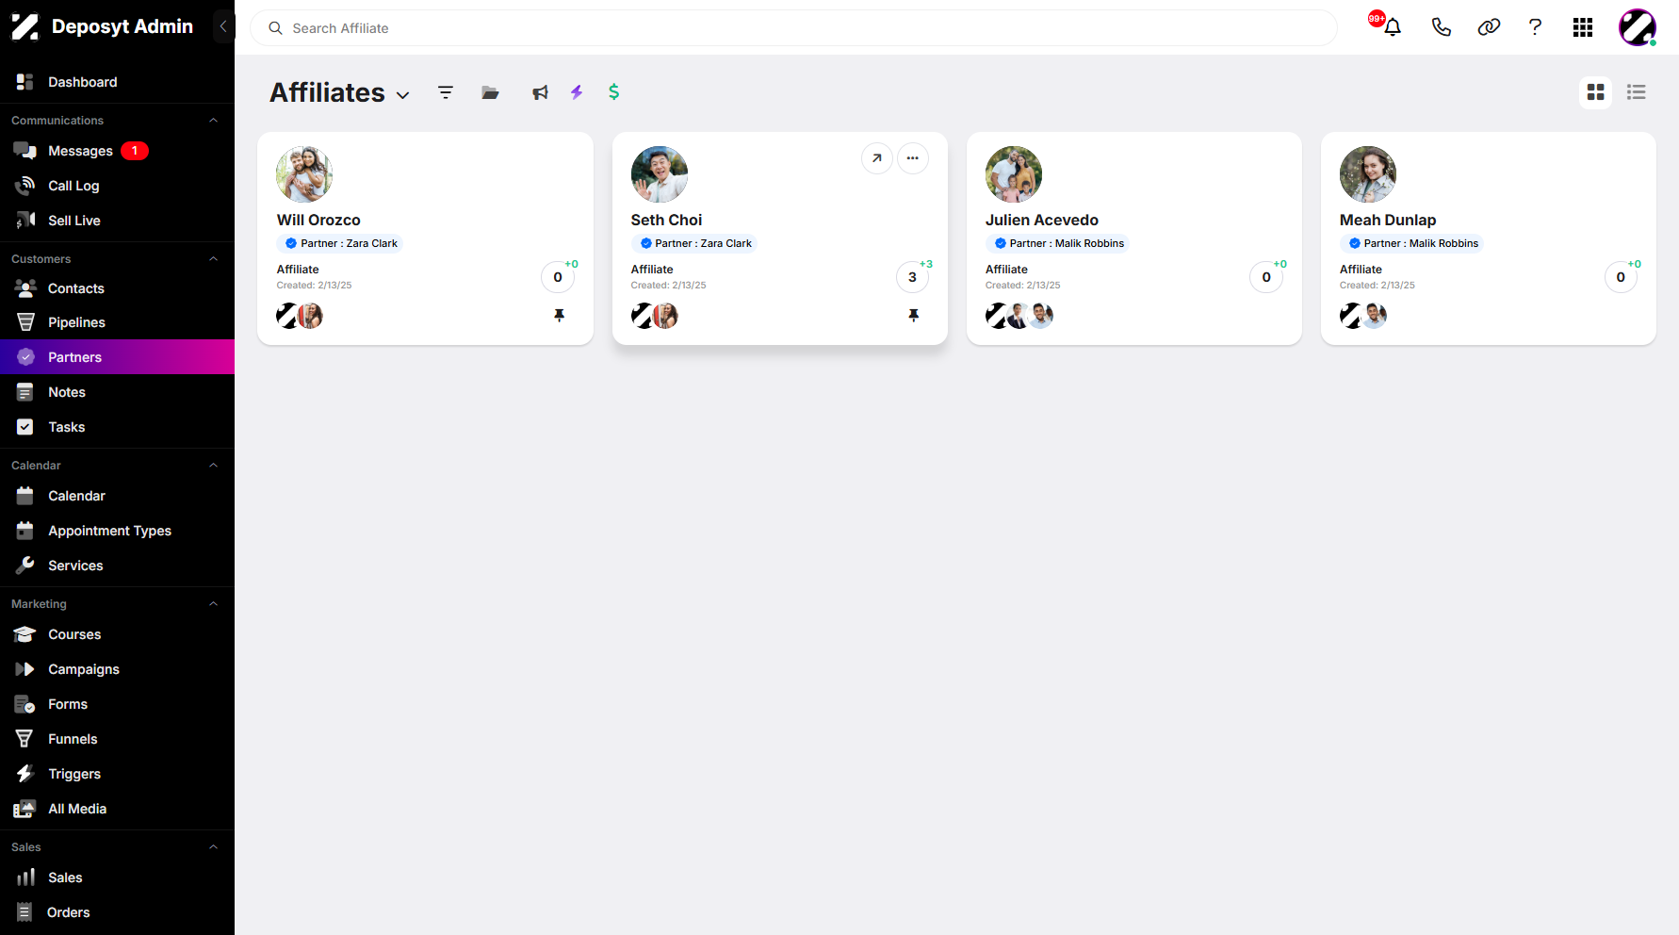Screen dimensions: 1679x935
Task: Open the notifications bell icon
Action: click(1392, 27)
